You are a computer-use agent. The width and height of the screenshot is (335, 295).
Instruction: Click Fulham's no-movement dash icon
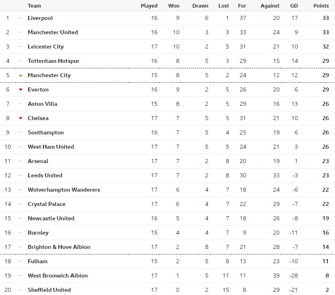pyautogui.click(x=21, y=261)
